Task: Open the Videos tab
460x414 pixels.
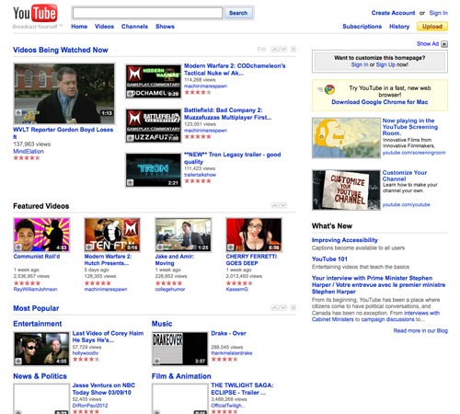Action: (x=104, y=27)
